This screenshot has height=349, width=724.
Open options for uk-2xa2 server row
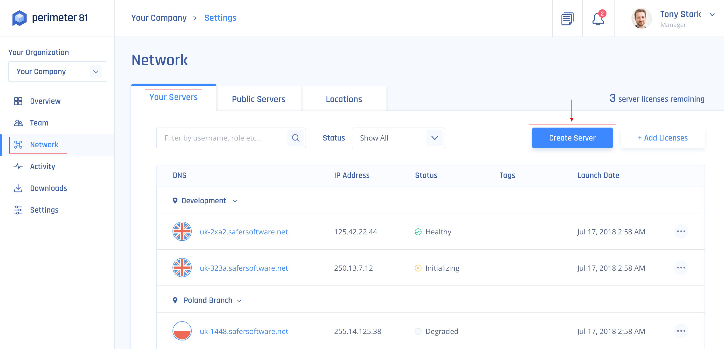point(681,232)
